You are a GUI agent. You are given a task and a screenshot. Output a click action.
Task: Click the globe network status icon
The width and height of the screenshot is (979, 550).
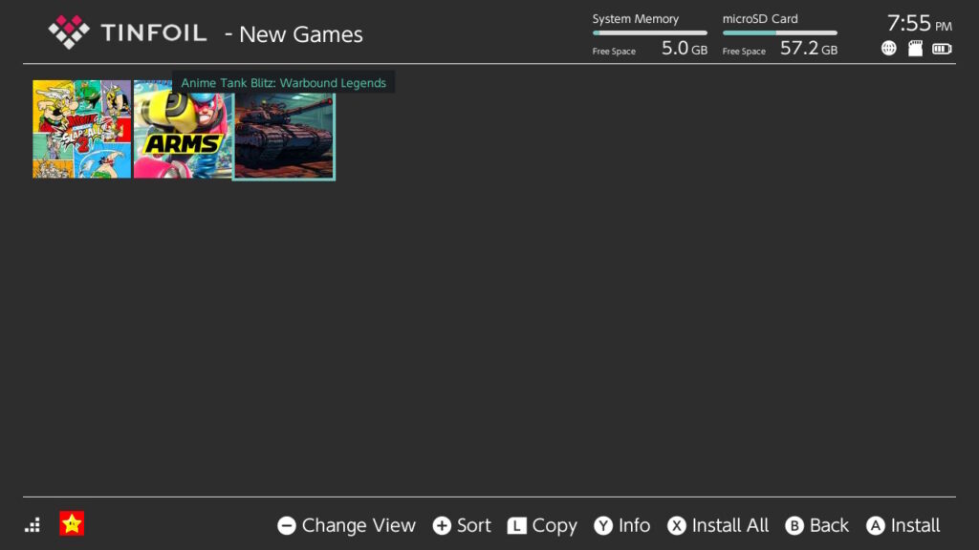889,49
